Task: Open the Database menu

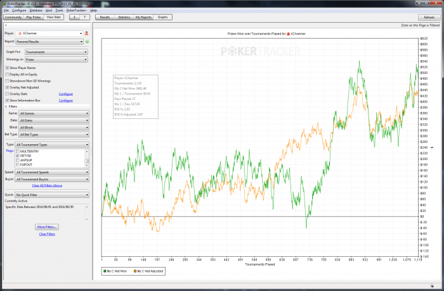Action: pyautogui.click(x=36, y=11)
